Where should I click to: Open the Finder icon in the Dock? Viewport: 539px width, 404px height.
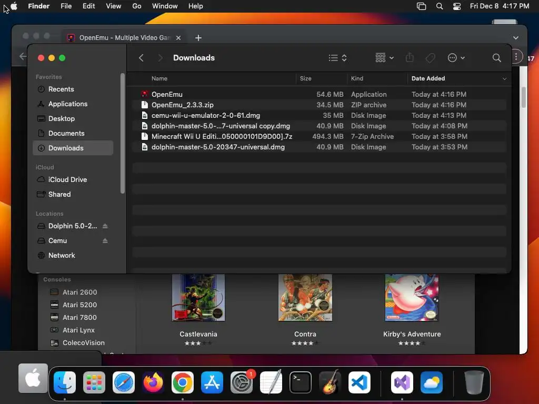65,382
